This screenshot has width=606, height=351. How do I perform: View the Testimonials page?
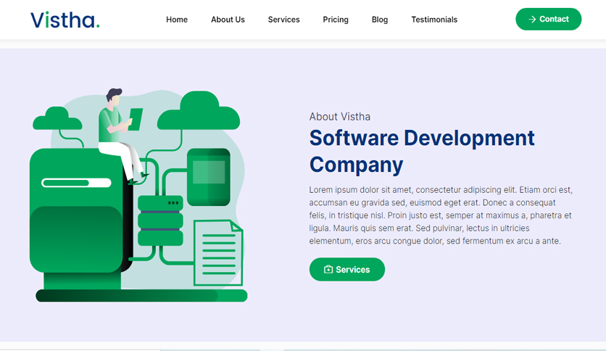tap(434, 20)
